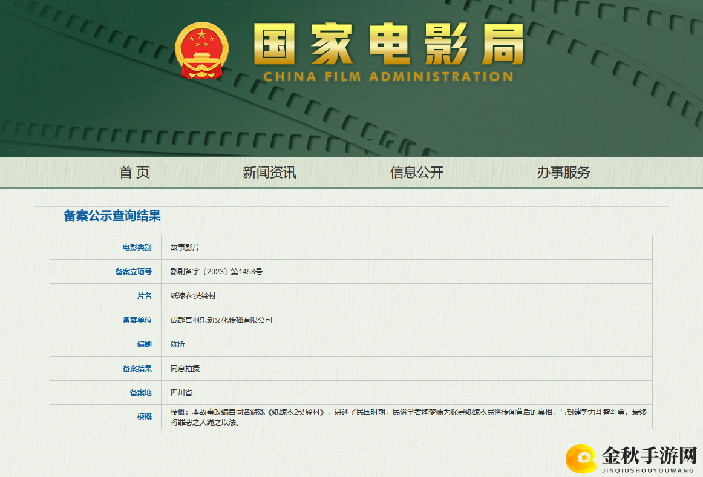Click the synopsis paragraph starting 梗概：本故事

point(408,417)
